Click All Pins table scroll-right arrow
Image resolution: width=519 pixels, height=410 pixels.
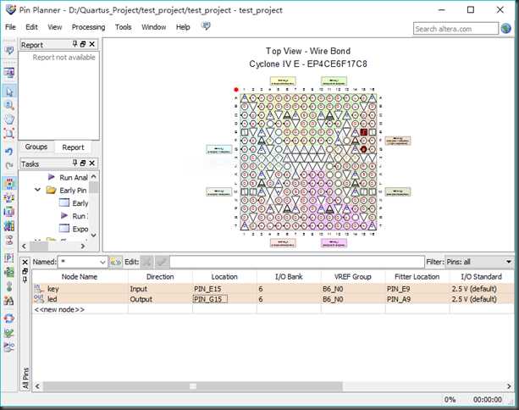509,386
